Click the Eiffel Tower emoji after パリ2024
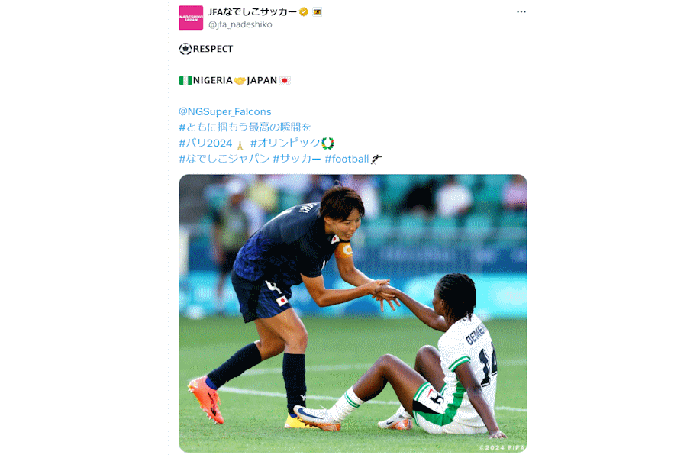687x458 pixels. (x=240, y=144)
